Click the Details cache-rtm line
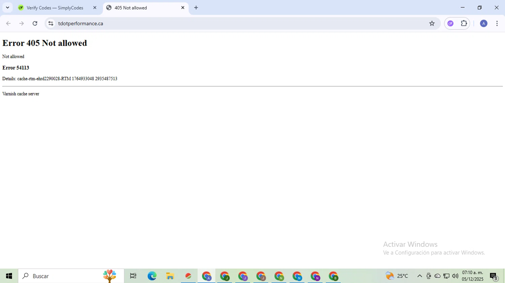This screenshot has width=505, height=283. [60, 79]
